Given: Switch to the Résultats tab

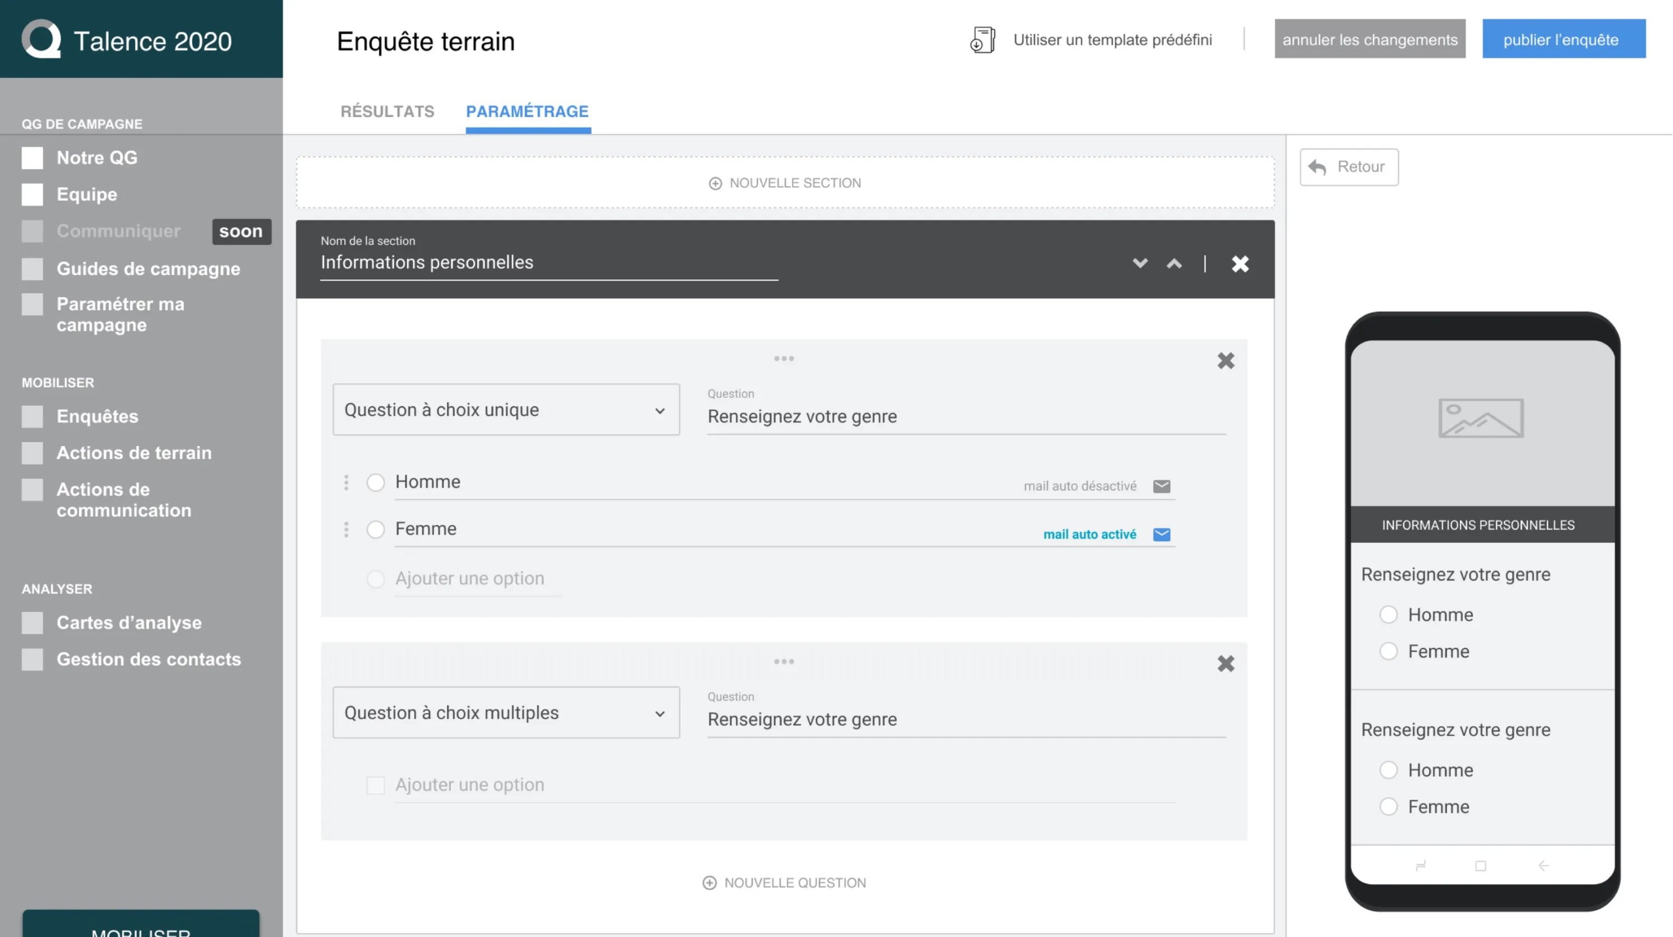Looking at the screenshot, I should click(387, 111).
